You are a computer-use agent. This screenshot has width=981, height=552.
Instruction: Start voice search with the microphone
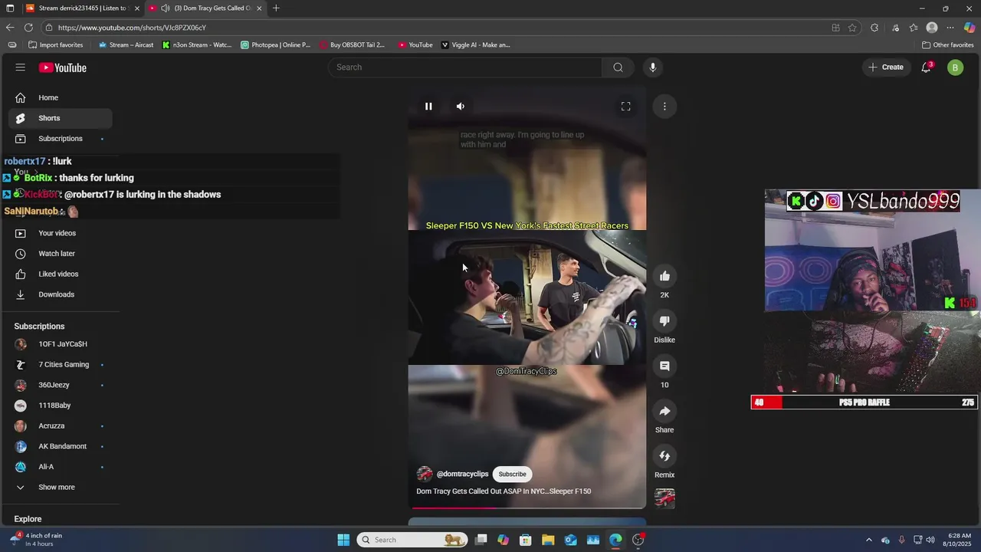653,67
